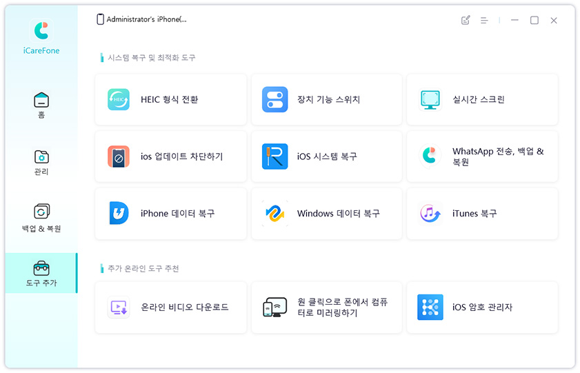Click the Windows 데이터 복구 icon
Screen dimensions: 580x373
point(275,213)
